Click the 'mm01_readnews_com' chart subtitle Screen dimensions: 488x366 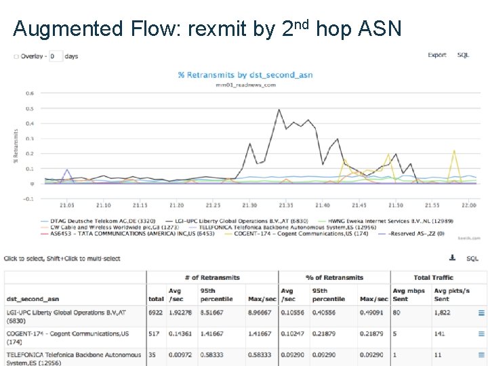click(x=245, y=85)
